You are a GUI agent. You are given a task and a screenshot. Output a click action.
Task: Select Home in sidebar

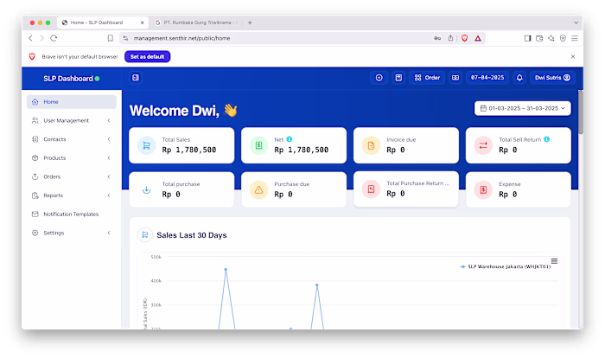72,102
